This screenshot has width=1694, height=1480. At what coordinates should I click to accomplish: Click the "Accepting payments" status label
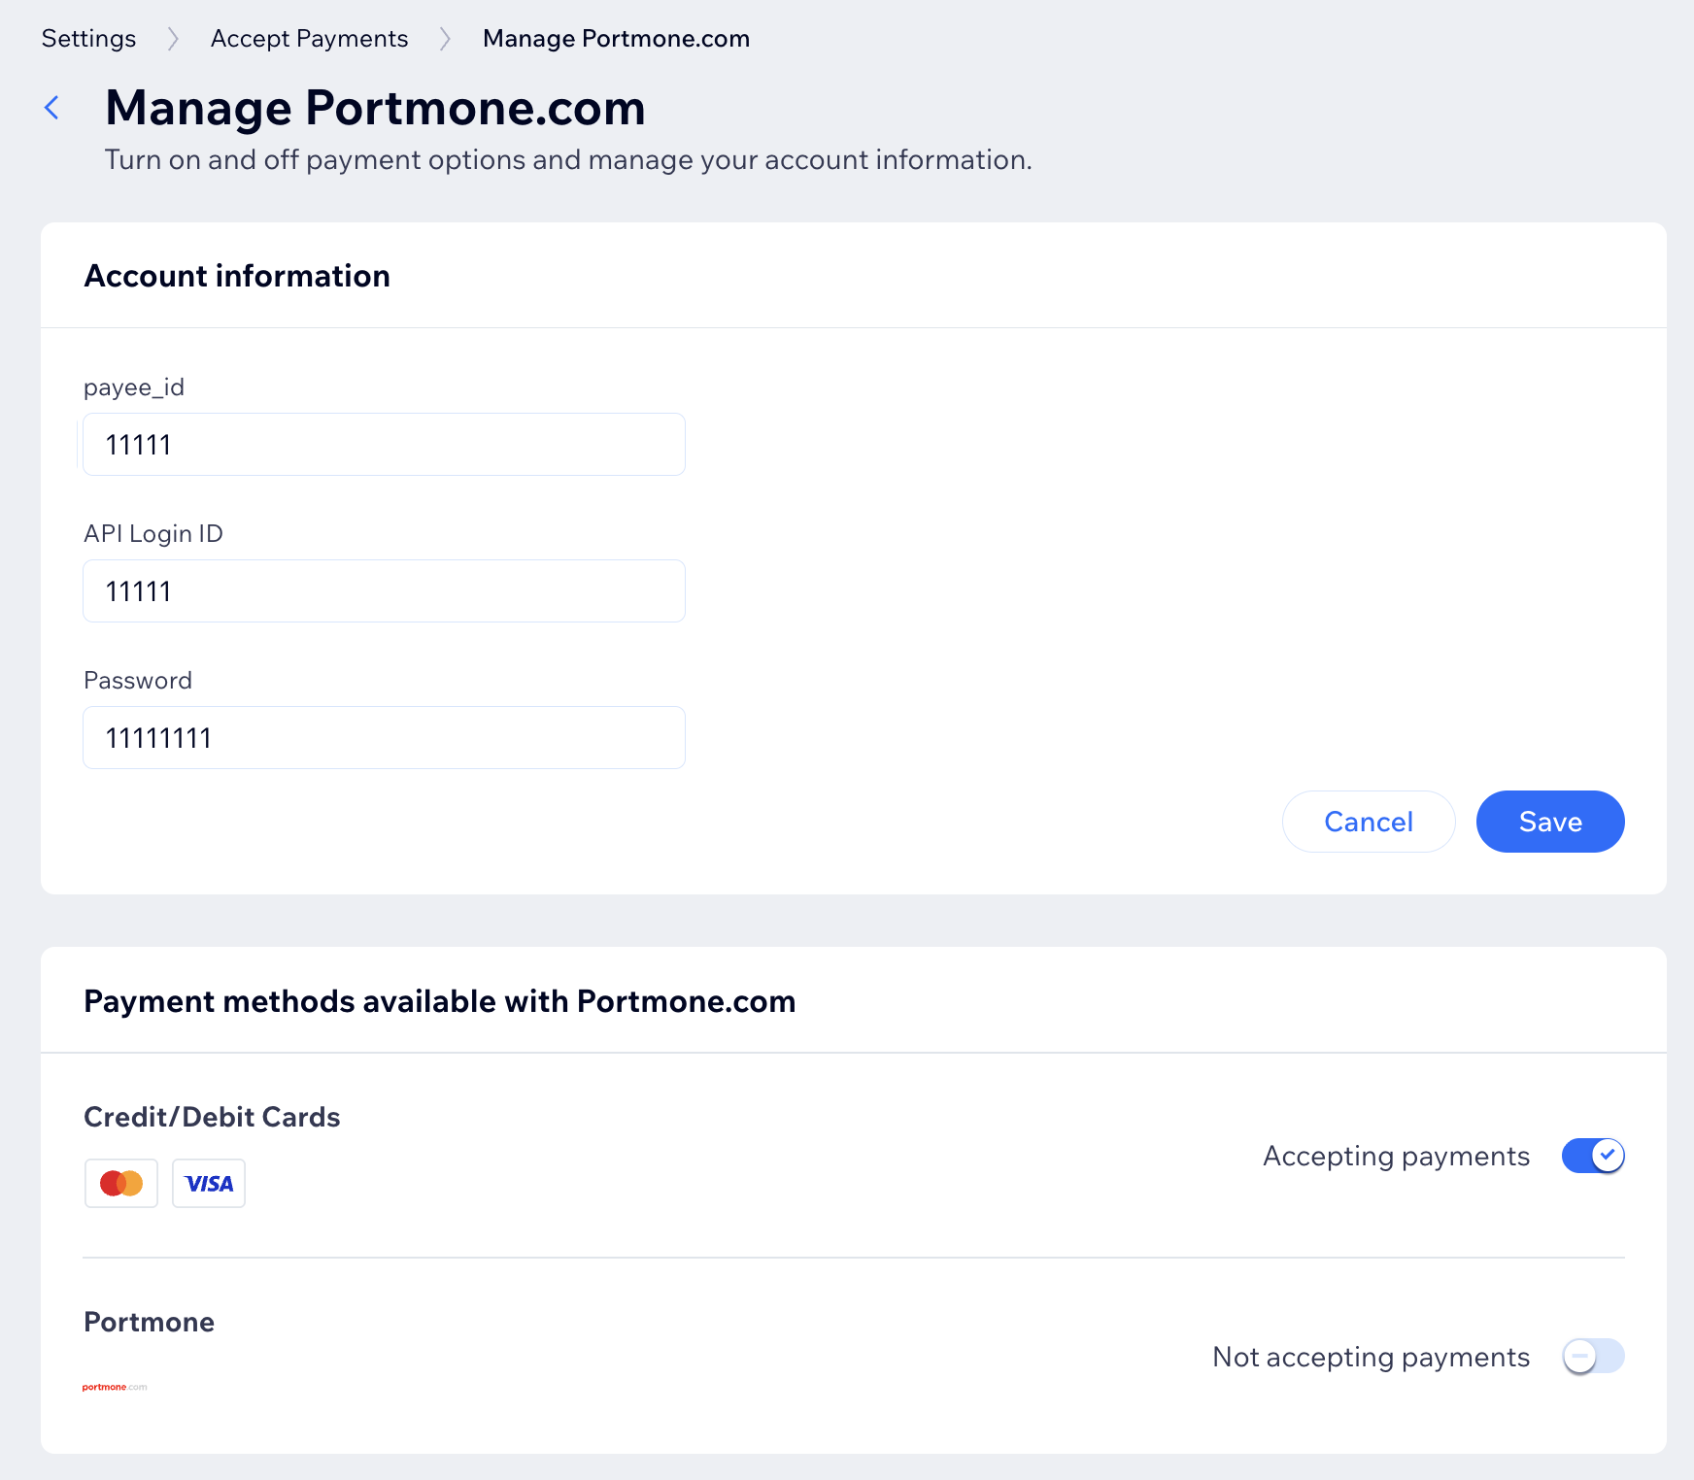[1396, 1156]
